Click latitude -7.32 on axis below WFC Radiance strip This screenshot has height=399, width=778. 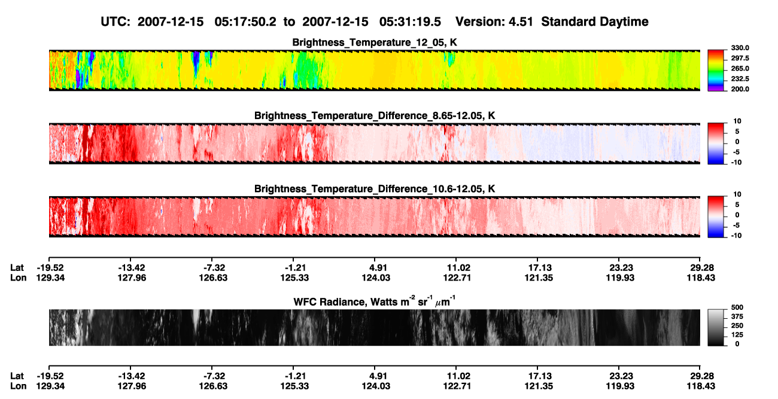(x=212, y=376)
